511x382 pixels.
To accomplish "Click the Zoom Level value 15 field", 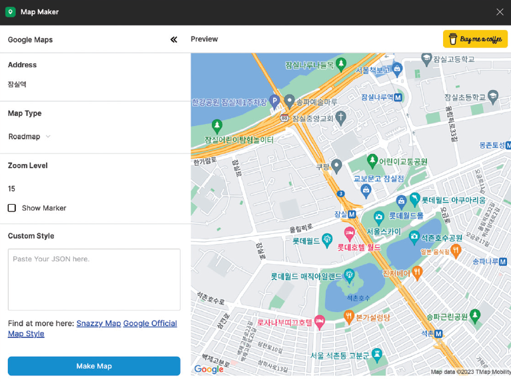I will tap(94, 189).
